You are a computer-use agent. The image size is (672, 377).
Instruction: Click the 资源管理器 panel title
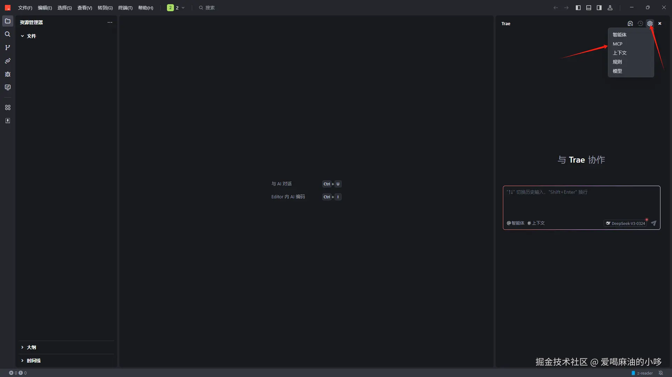click(31, 22)
